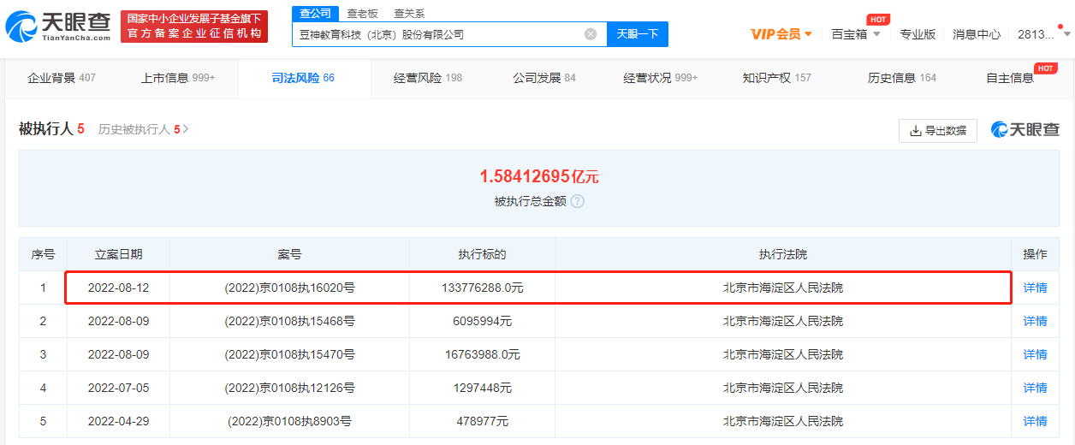Switch to the 查公司 search tab

pyautogui.click(x=315, y=14)
